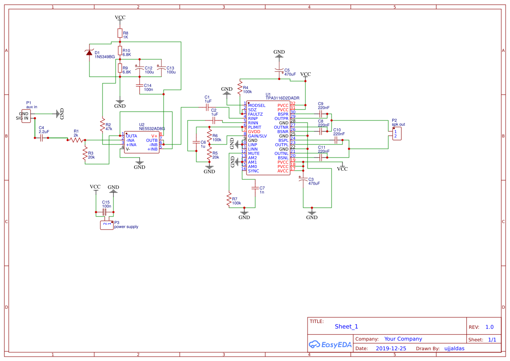The height and width of the screenshot is (361, 510).
Task: Select the P2 spk out connector
Action: [x=397, y=134]
